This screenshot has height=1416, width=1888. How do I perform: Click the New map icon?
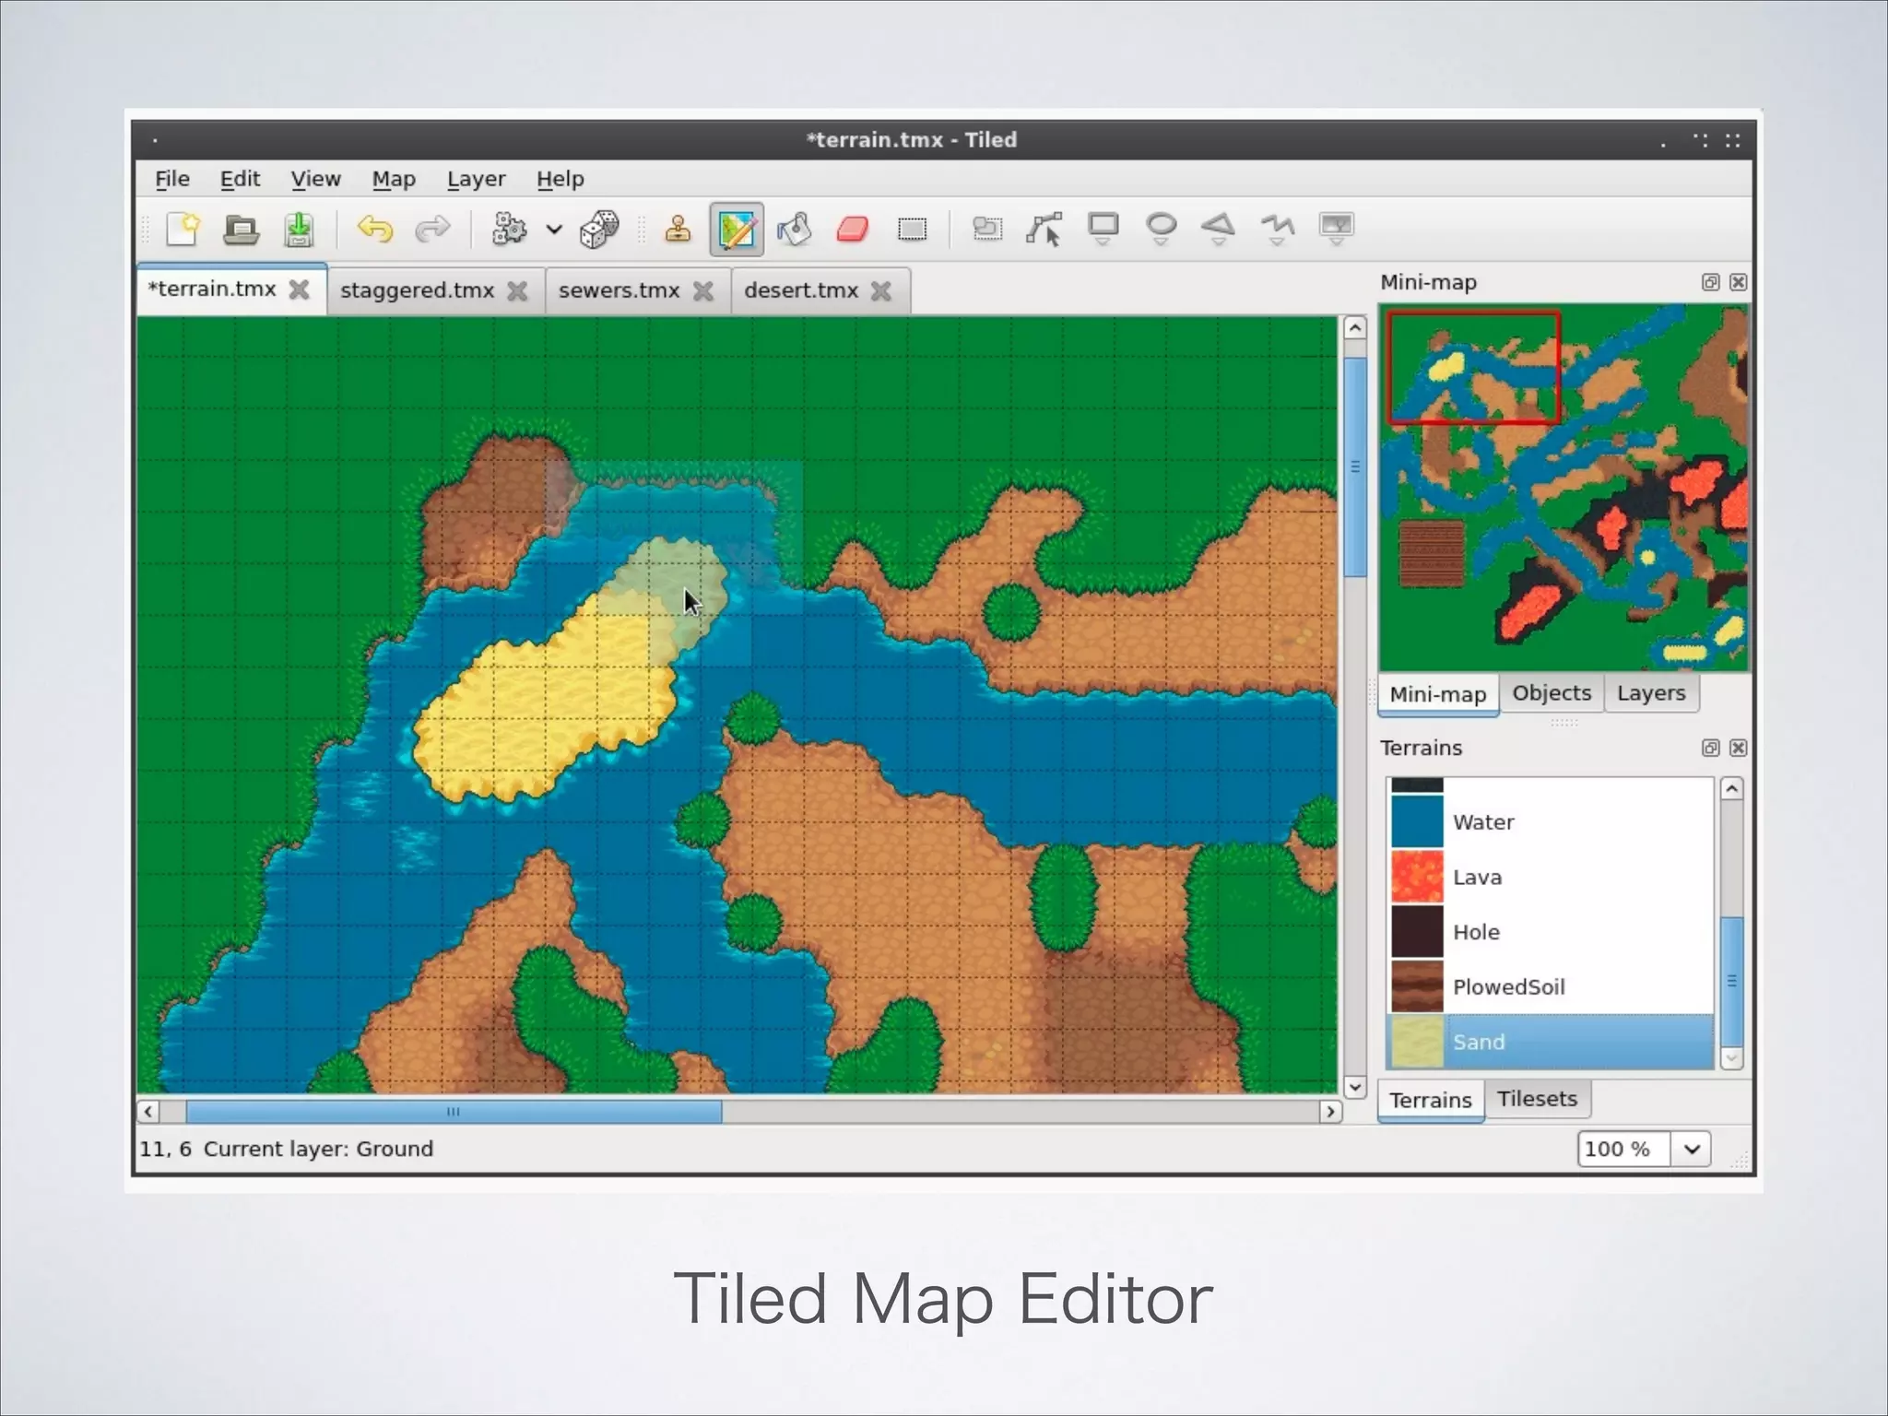183,229
